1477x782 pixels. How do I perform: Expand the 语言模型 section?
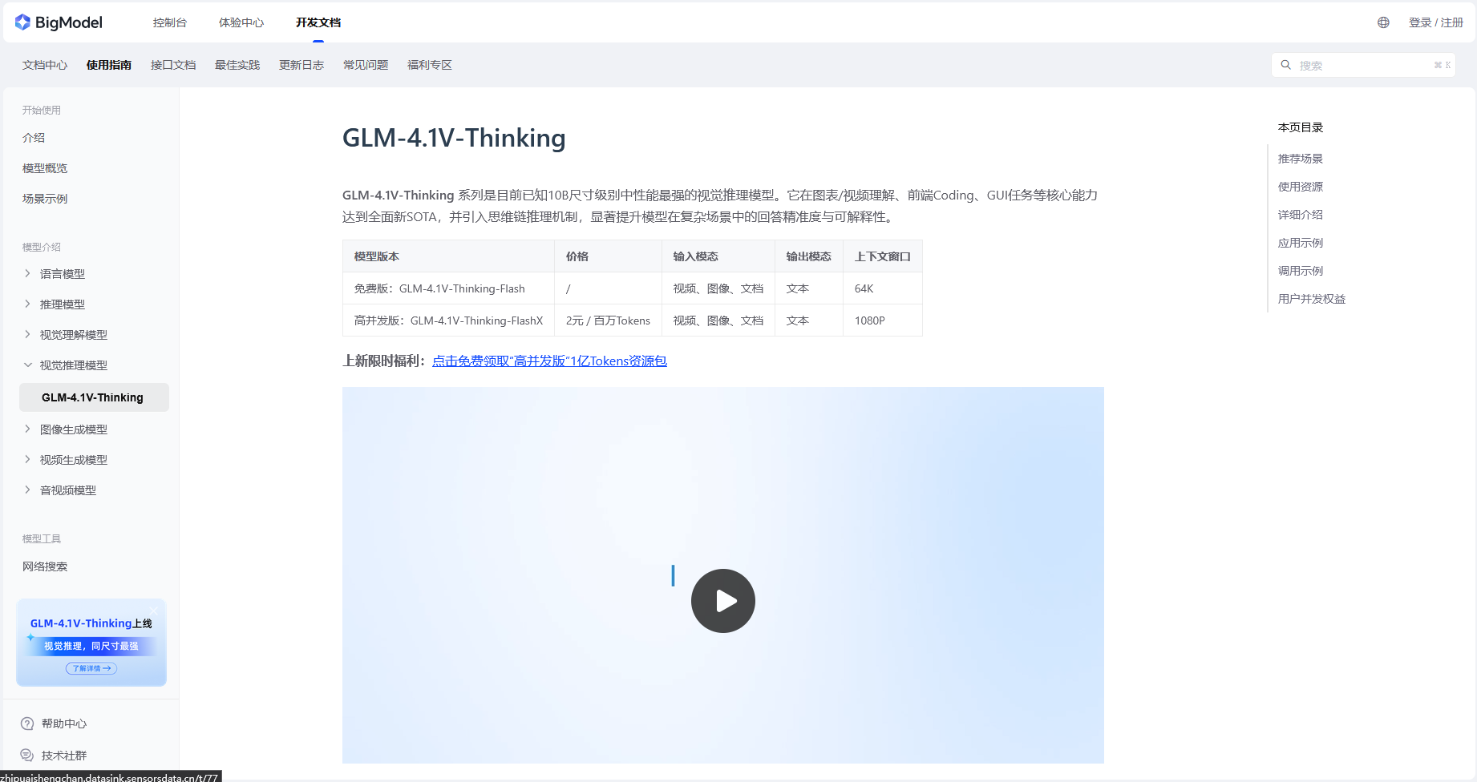click(27, 274)
